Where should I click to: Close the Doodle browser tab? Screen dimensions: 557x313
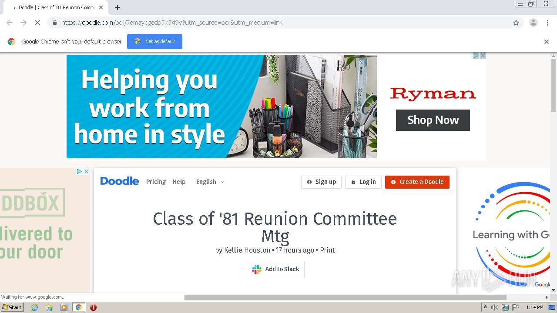pyautogui.click(x=101, y=7)
